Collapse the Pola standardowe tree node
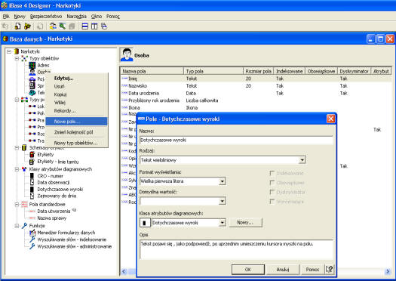Viewport: 396px width, 281px height. pos(17,204)
